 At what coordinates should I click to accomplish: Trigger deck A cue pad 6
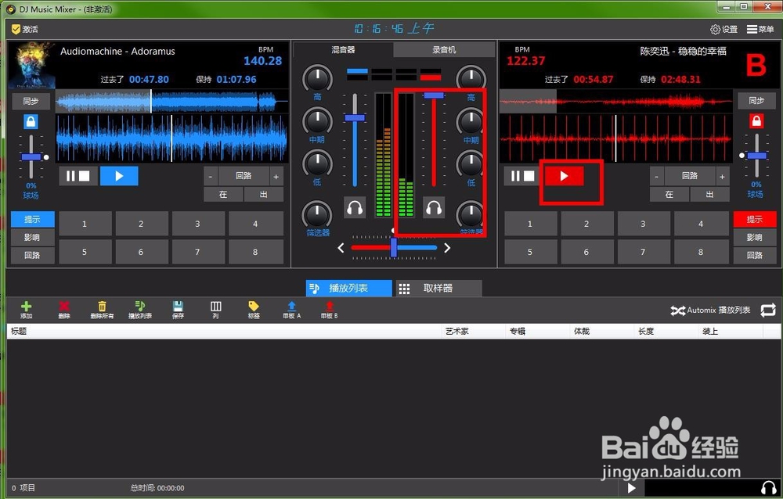coord(141,252)
